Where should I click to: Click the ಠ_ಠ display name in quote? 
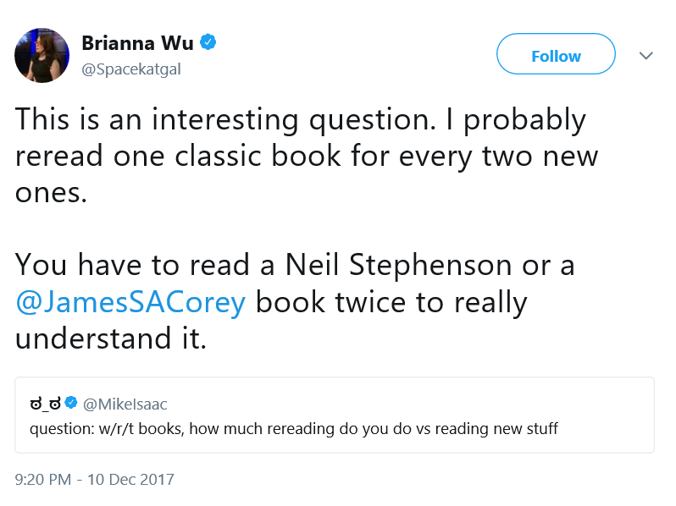[45, 404]
